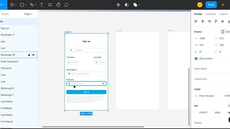This screenshot has height=129, width=230.
Task: Click the rotation angle field
Action: click(x=201, y=52)
